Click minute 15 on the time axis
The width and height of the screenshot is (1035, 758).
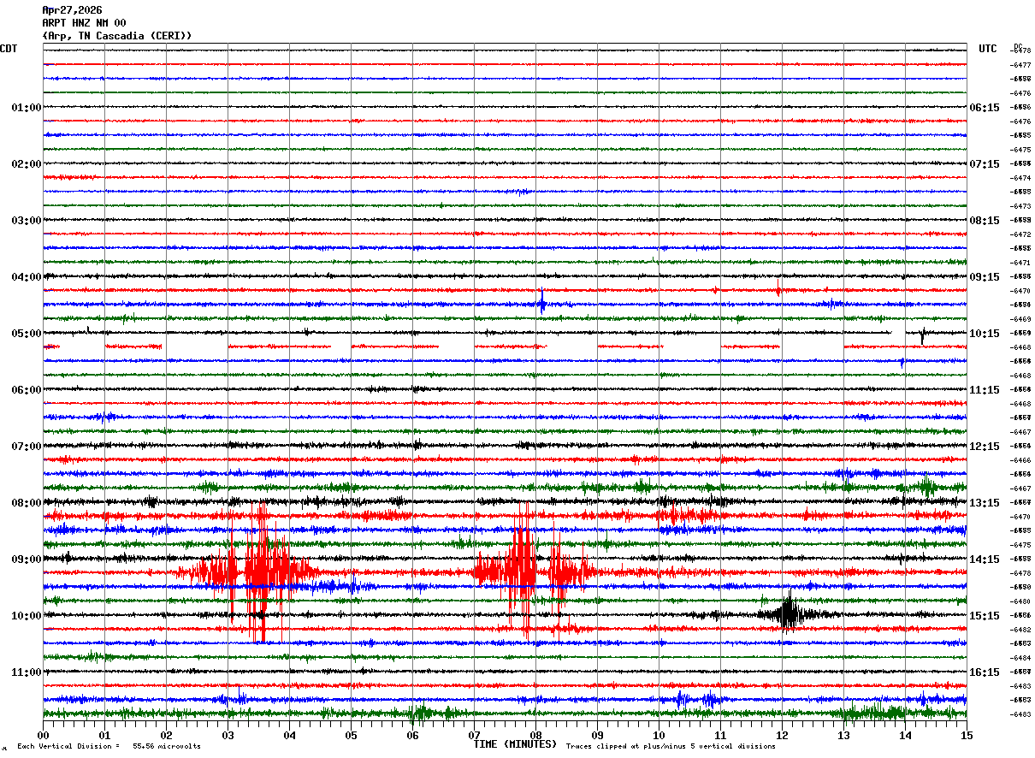click(967, 735)
